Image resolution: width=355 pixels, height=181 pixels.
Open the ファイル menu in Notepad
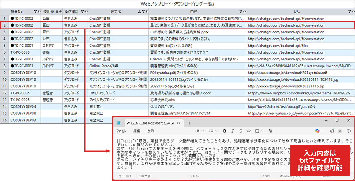point(121,131)
